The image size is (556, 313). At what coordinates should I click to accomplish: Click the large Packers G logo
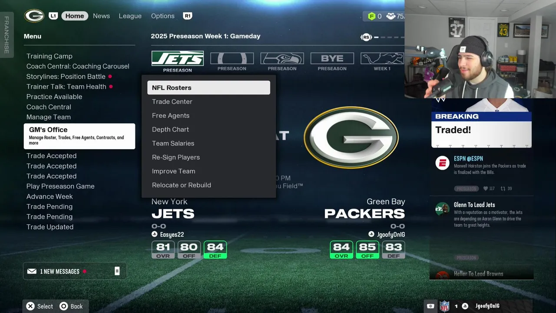(351, 137)
